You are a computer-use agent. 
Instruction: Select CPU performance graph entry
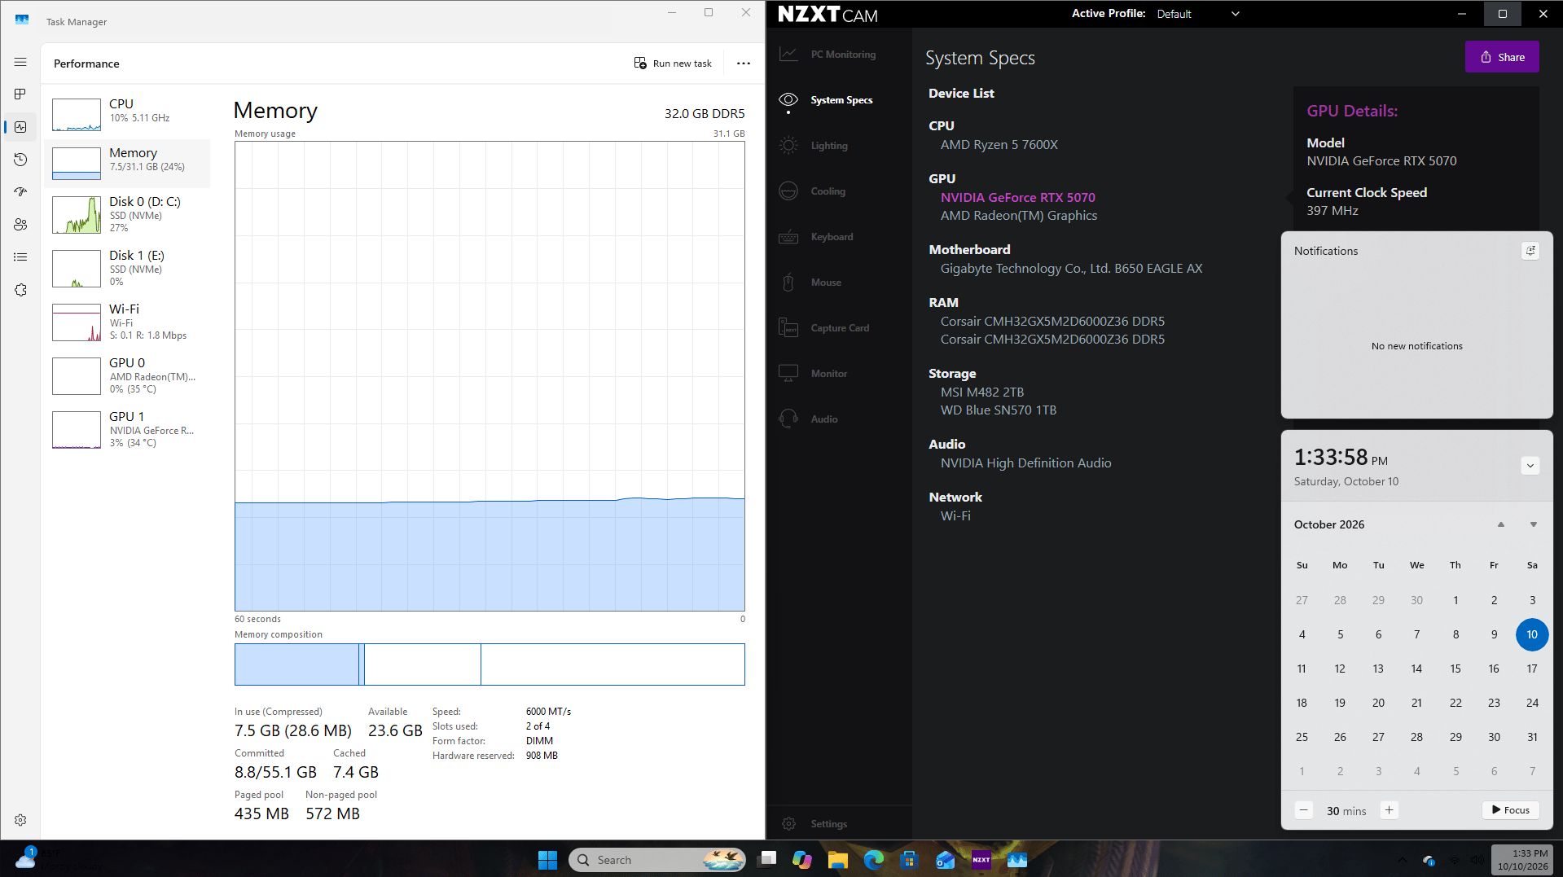(127, 114)
